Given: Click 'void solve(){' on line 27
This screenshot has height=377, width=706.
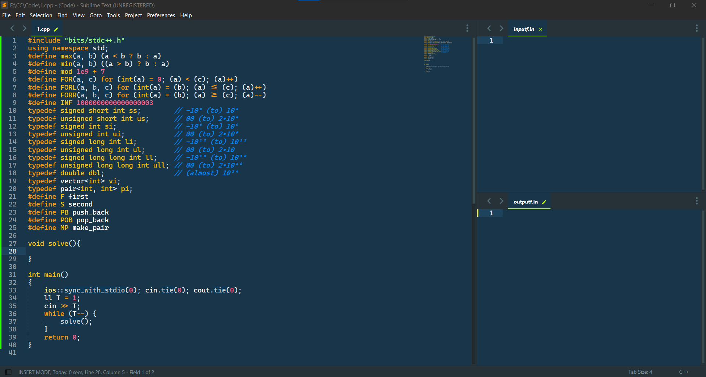Looking at the screenshot, I should tap(54, 244).
